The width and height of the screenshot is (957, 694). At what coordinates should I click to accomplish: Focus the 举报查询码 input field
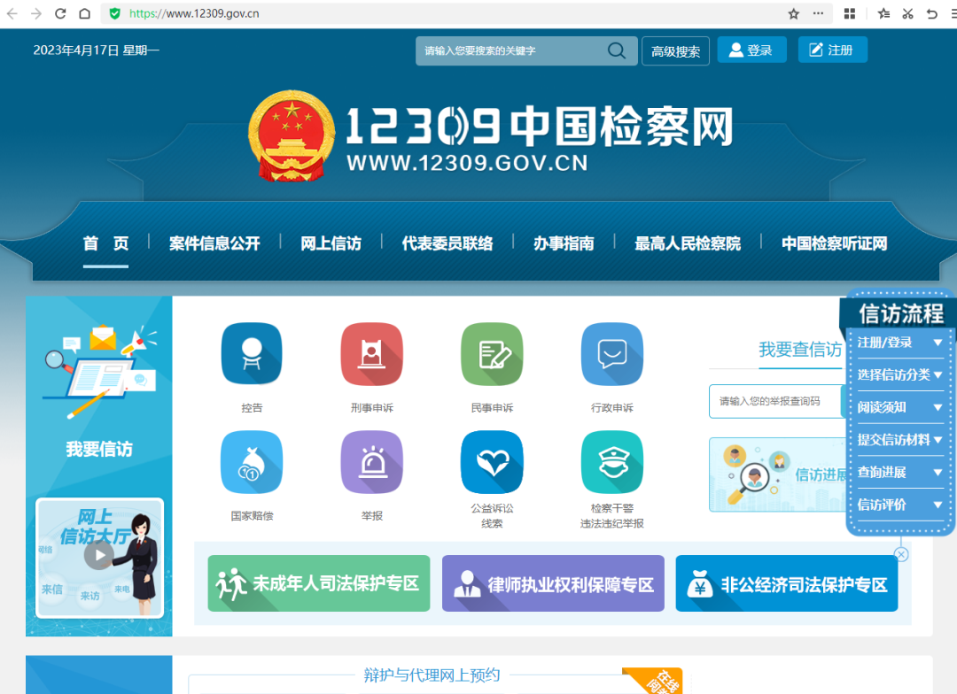click(775, 401)
